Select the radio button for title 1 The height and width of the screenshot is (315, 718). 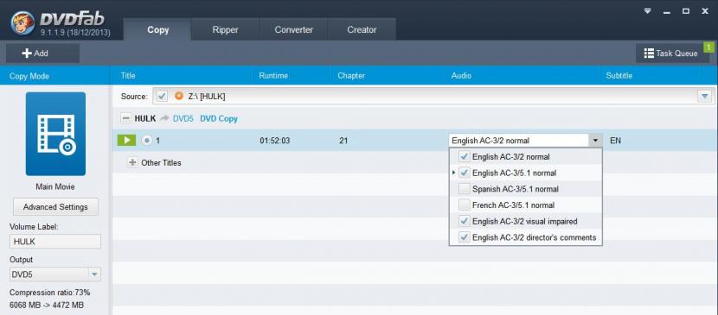pyautogui.click(x=146, y=141)
